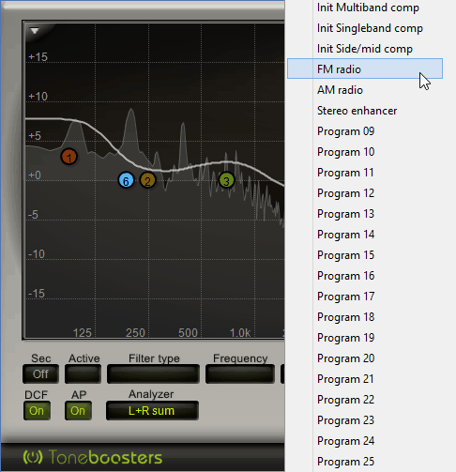456x472 pixels.
Task: Load Program 09 from the list
Action: pos(365,131)
